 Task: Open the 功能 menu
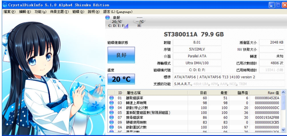click(x=40, y=12)
